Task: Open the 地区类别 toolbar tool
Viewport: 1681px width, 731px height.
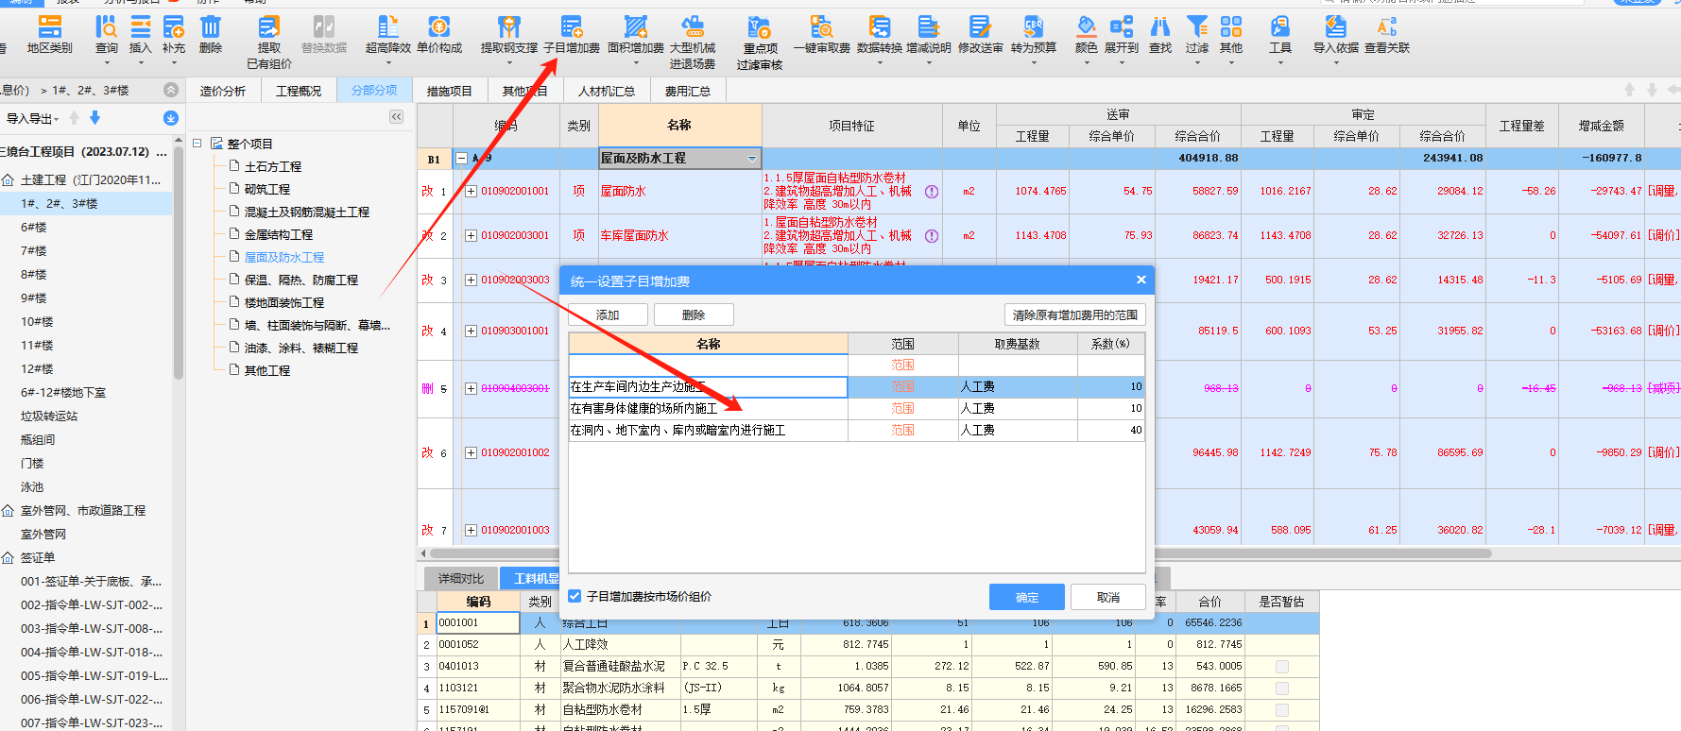Action: (49, 35)
